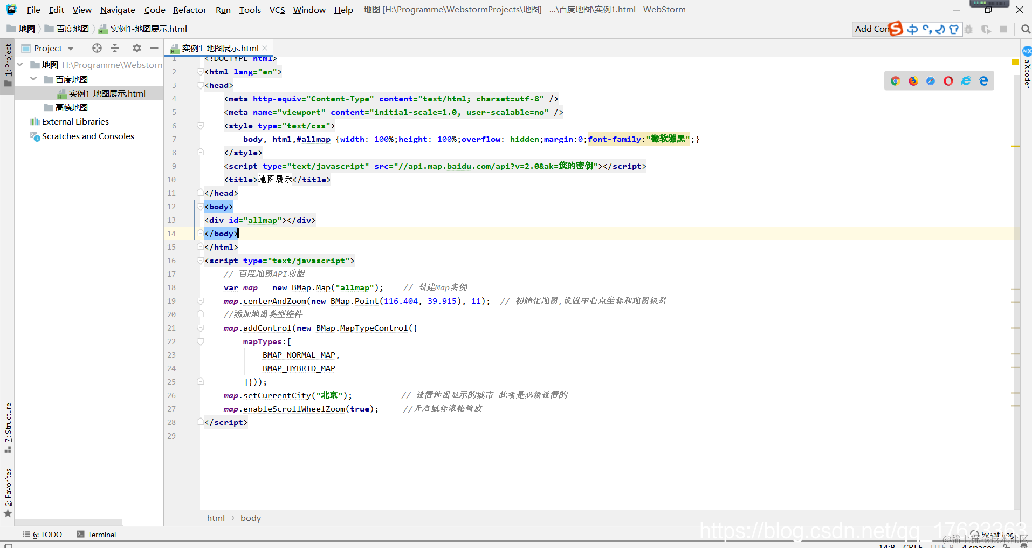Click the Debug bug icon

[x=969, y=29]
